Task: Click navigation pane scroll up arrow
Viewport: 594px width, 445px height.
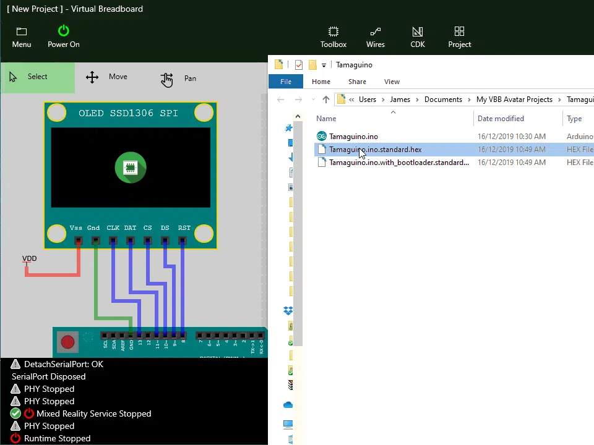Action: click(298, 117)
